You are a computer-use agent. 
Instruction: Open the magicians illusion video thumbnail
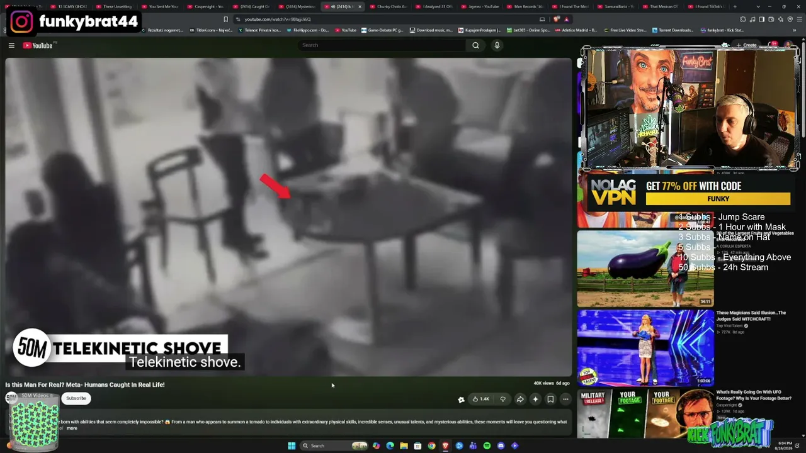click(x=645, y=347)
